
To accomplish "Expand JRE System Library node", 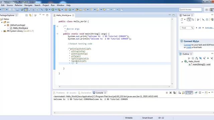I will pyautogui.click(x=2, y=31).
